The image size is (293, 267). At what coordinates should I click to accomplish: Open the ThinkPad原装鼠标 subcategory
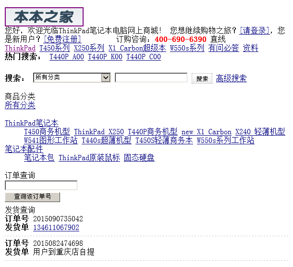click(x=89, y=157)
